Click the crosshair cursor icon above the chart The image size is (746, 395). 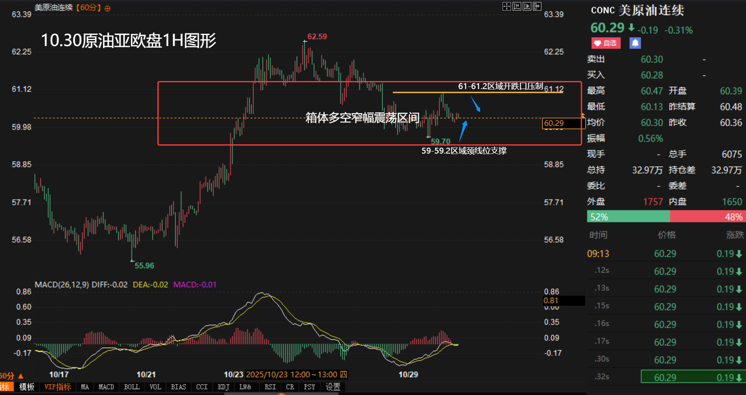pos(506,6)
